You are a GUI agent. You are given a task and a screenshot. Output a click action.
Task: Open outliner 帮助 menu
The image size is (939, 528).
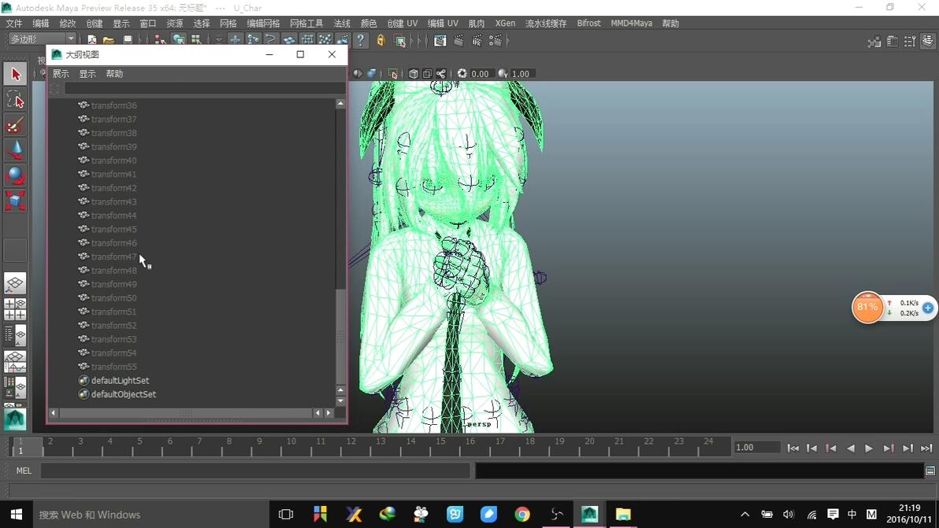[114, 73]
